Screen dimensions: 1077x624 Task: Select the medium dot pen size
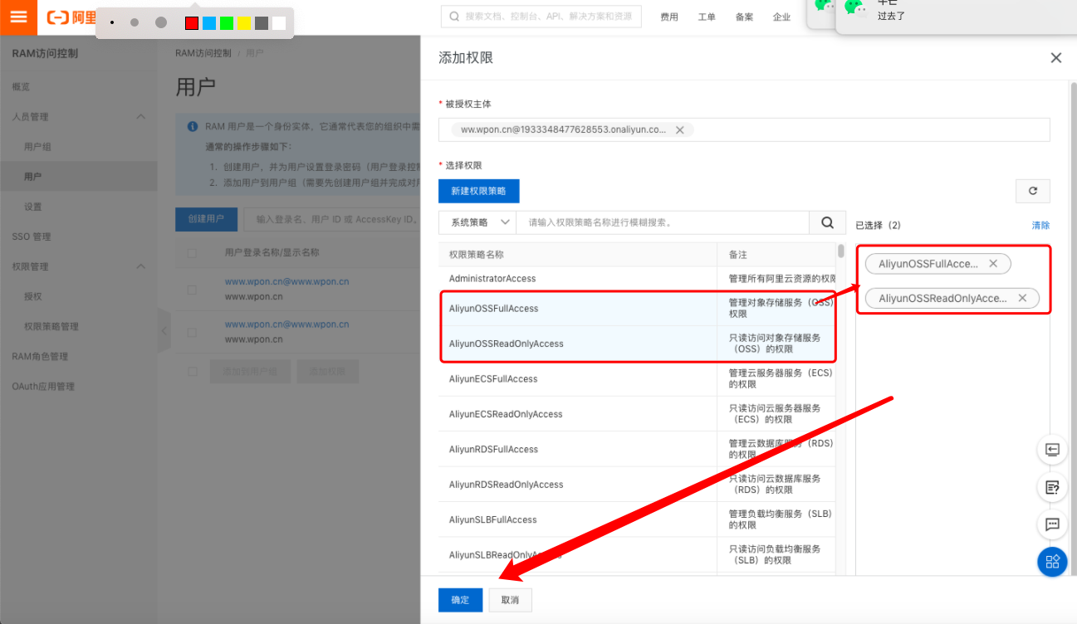pos(135,22)
